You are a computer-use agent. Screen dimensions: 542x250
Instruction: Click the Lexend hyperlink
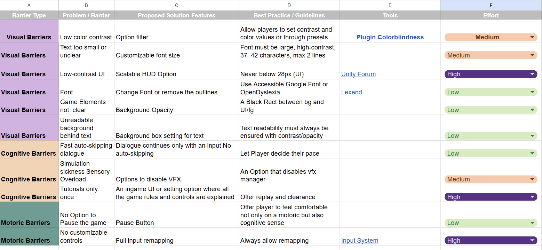click(351, 92)
